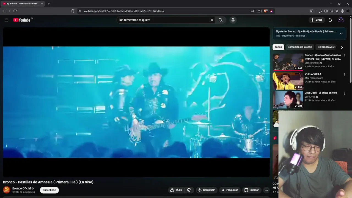
Task: Show more filter chips with right arrow
Action: tap(342, 47)
